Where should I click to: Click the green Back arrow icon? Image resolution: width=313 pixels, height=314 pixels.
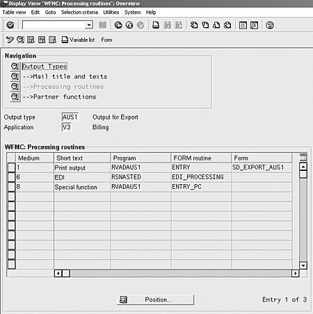click(118, 25)
